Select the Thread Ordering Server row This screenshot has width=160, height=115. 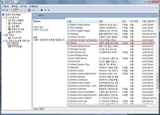[111, 46]
